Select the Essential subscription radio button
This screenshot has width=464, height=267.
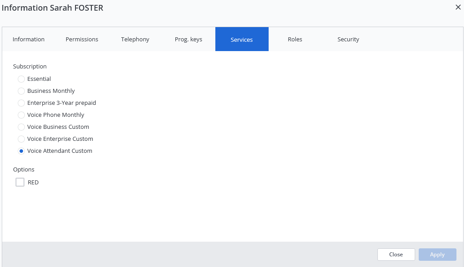click(21, 79)
